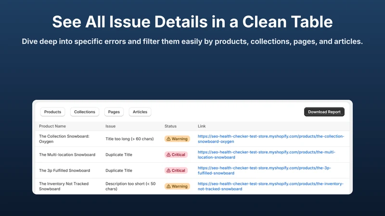Viewport: 385px width, 216px height.
Task: Click the Warning badge for Collection Snowboard: Oxygen
Action: coord(177,139)
